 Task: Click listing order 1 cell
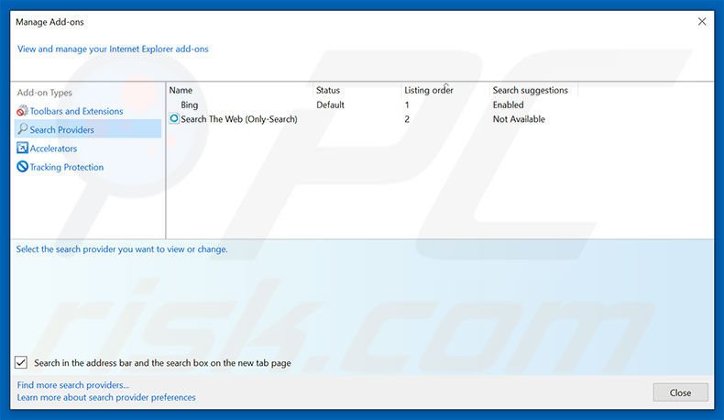[x=407, y=105]
